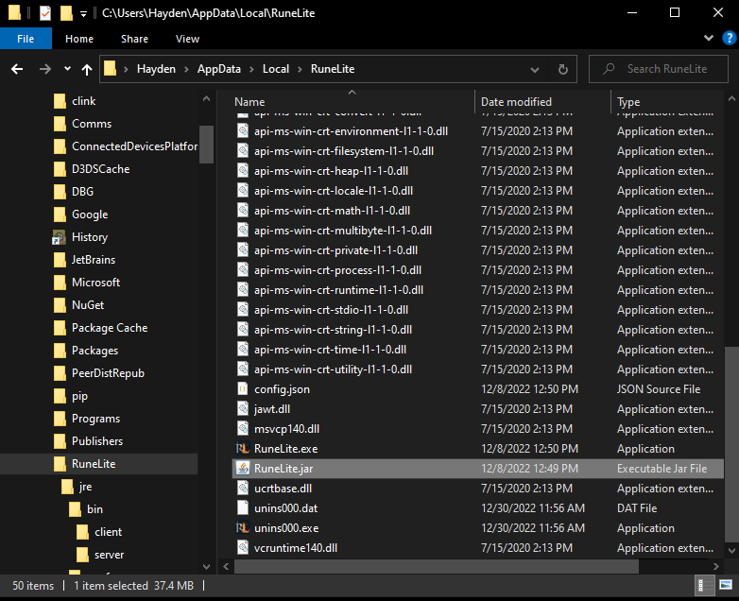Select the client folder in tree
The width and height of the screenshot is (739, 601).
(x=108, y=532)
